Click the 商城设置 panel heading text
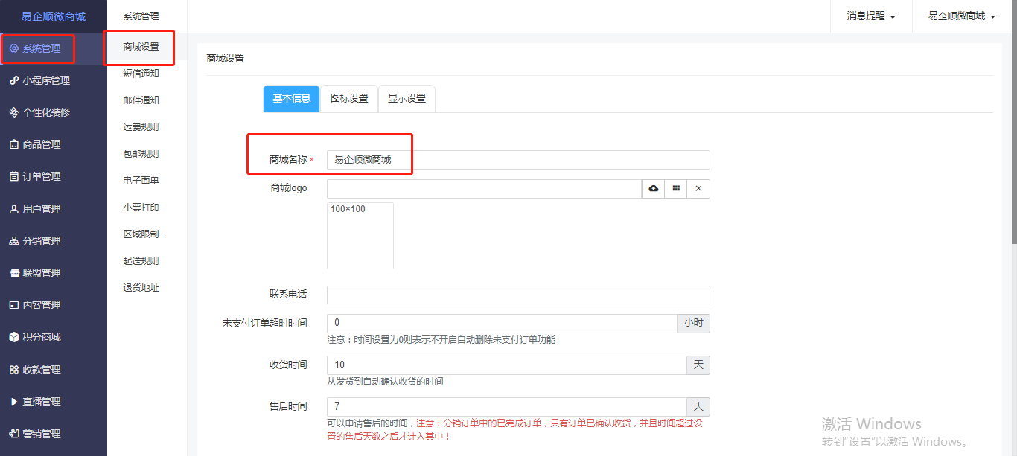 tap(225, 58)
